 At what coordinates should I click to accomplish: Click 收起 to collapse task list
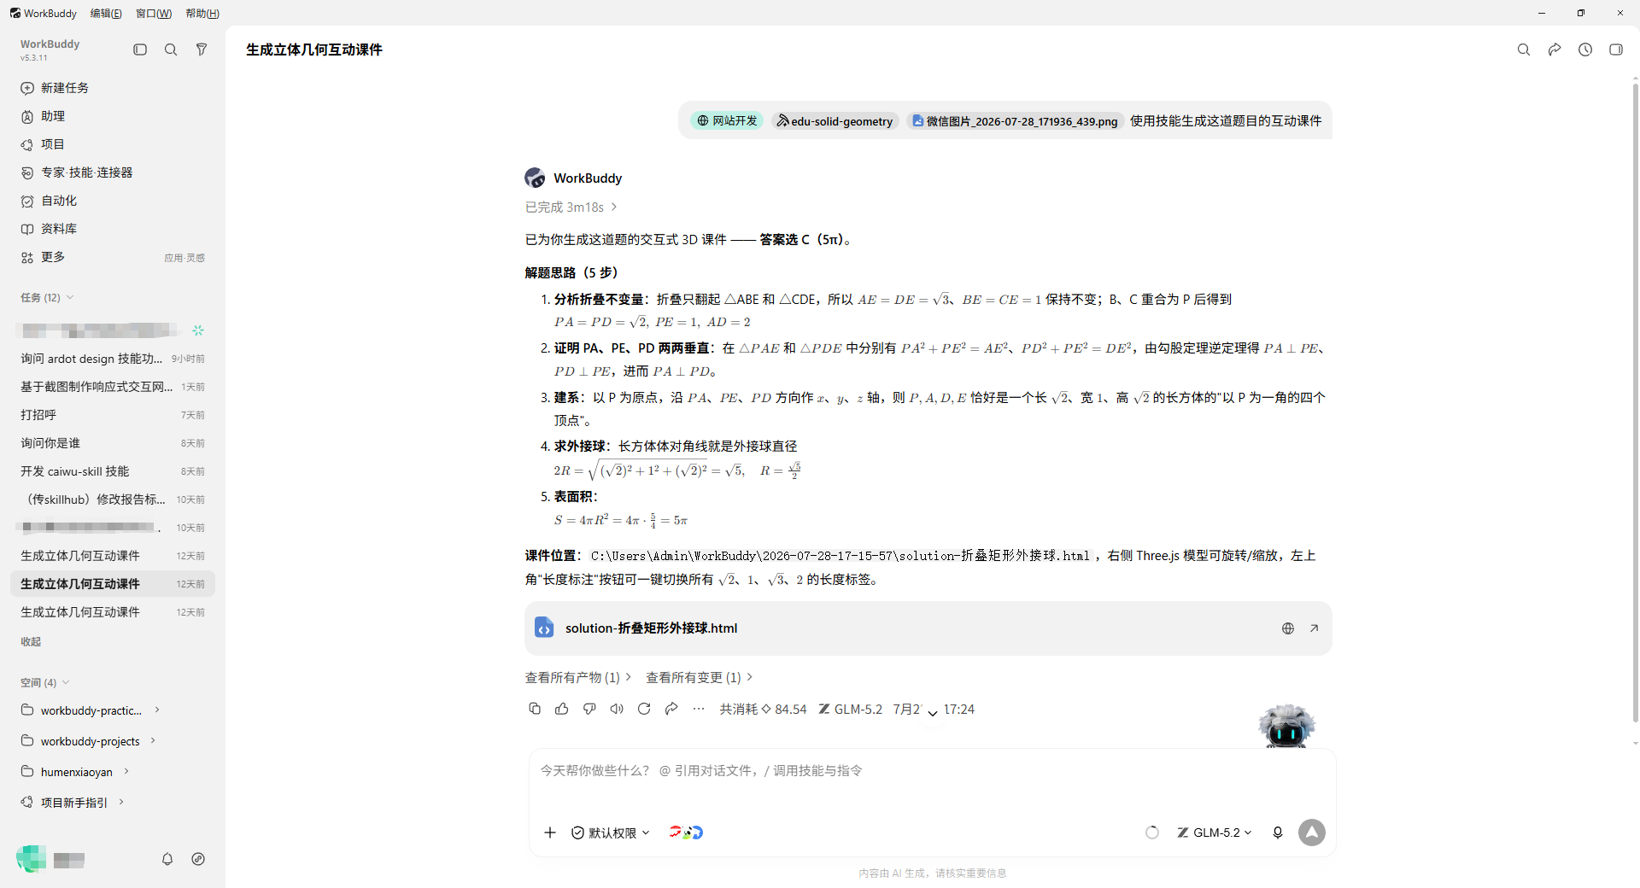(x=31, y=641)
